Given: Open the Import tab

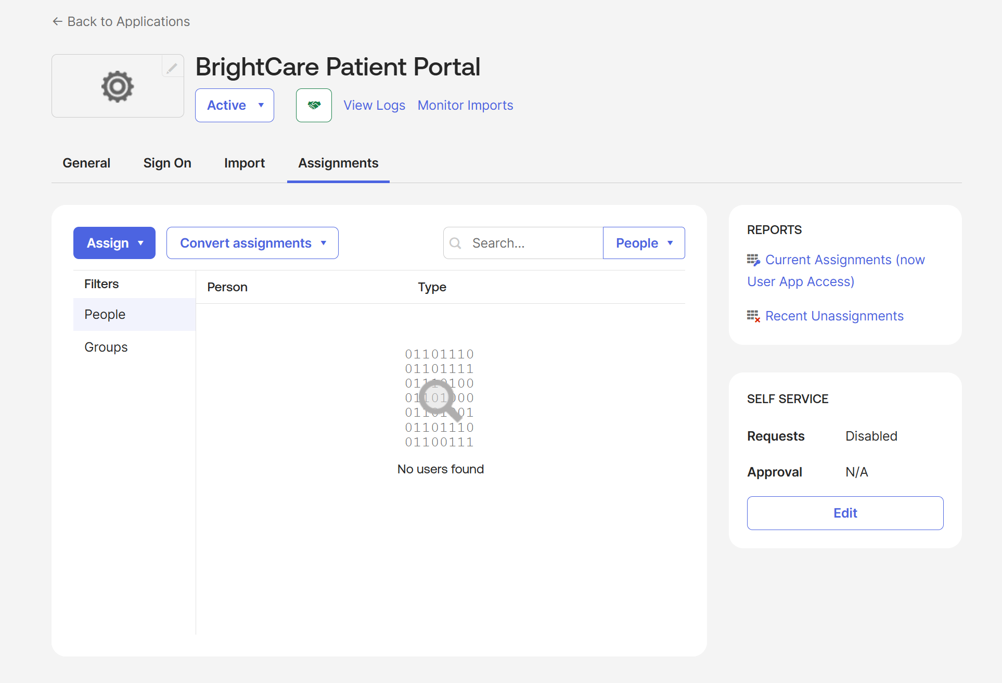Looking at the screenshot, I should (x=245, y=163).
